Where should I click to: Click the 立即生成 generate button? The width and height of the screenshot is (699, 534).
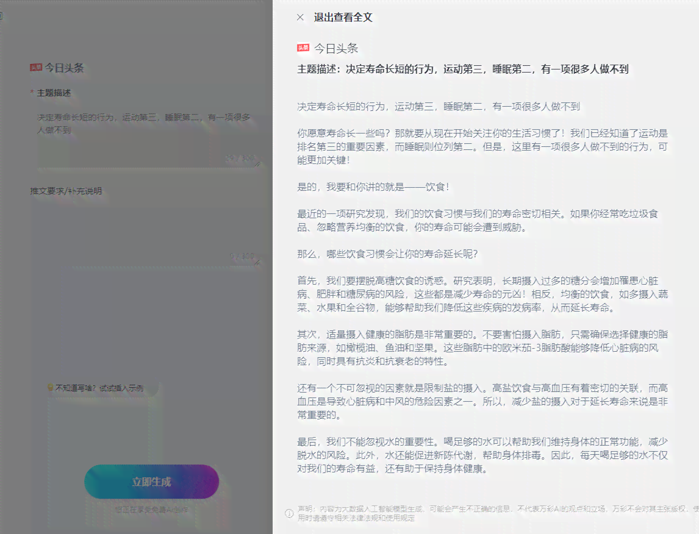pyautogui.click(x=151, y=482)
